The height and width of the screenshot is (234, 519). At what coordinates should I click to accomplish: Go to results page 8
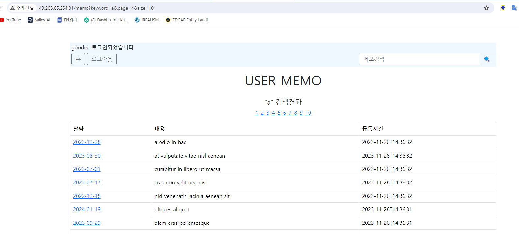coord(296,113)
